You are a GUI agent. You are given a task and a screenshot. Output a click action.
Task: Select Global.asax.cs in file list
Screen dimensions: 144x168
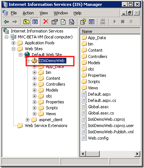101,113
